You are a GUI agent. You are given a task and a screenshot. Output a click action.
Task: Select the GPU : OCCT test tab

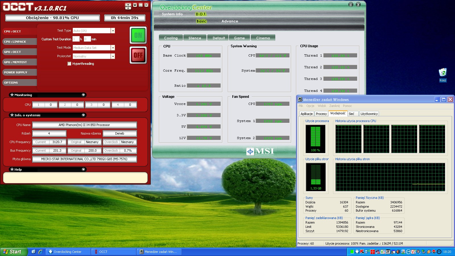(x=20, y=52)
